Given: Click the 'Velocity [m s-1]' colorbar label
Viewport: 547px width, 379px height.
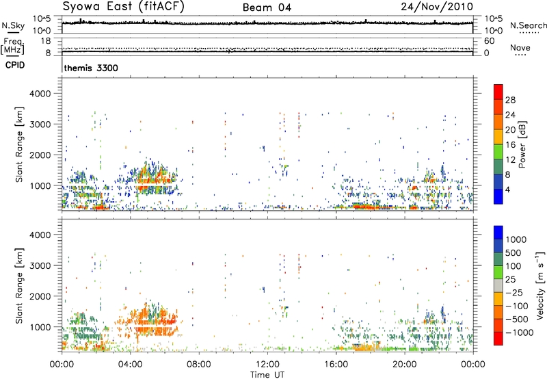Looking at the screenshot, I should [x=540, y=285].
